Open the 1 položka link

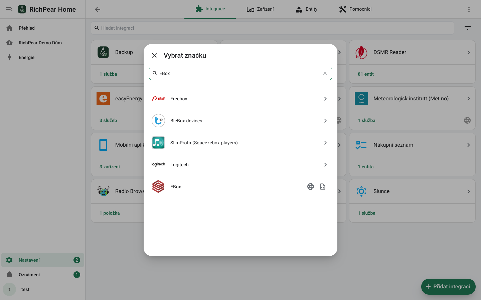click(110, 213)
